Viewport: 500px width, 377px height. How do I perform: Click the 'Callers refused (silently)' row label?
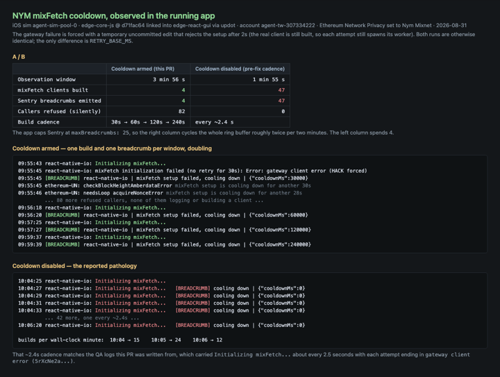[59, 111]
